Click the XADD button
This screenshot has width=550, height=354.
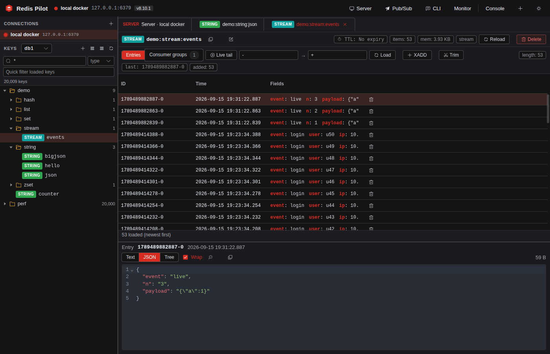tap(417, 55)
